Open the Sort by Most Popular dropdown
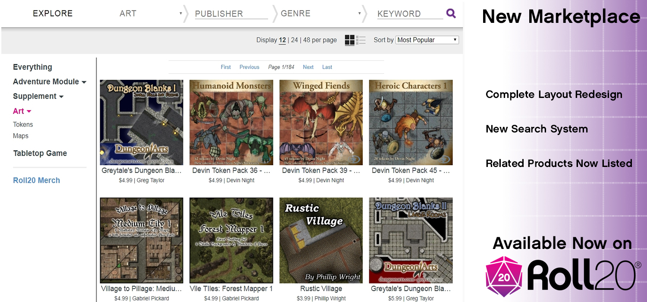Screen dimensions: 647x302 (427, 40)
